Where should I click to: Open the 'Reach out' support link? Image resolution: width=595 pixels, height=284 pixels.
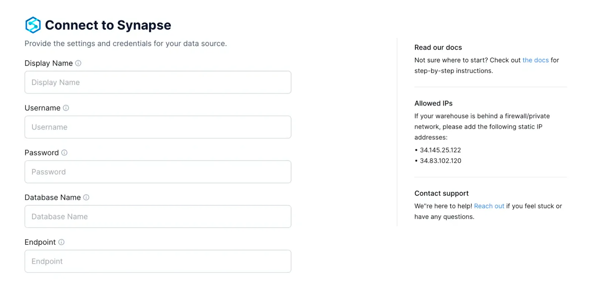point(489,206)
